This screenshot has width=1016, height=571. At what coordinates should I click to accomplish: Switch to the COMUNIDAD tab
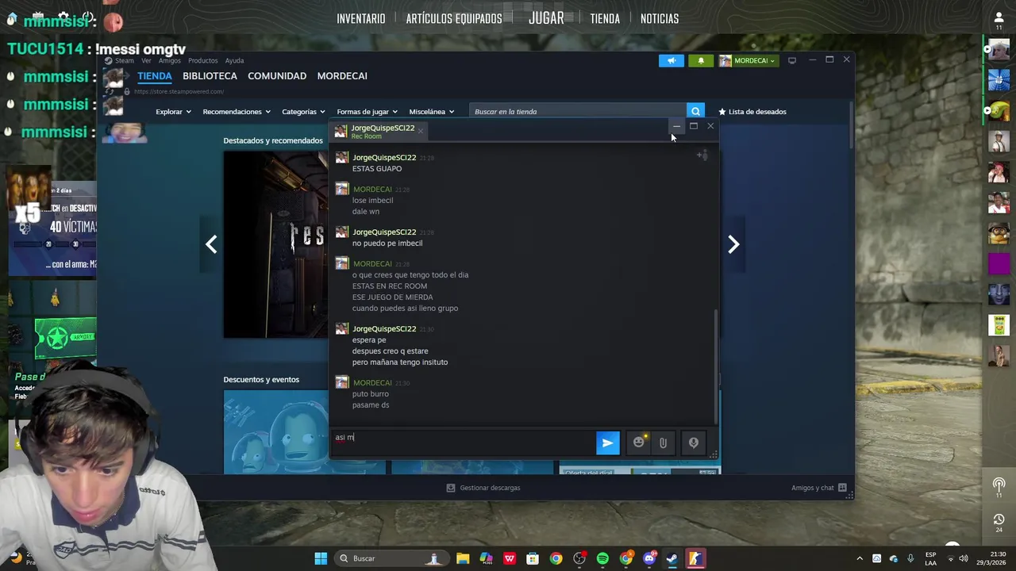[277, 76]
